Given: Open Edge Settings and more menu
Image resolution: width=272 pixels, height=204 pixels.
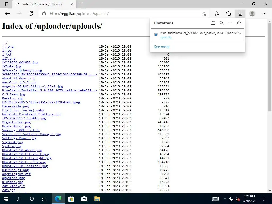Looking at the screenshot, I should coord(264,14).
